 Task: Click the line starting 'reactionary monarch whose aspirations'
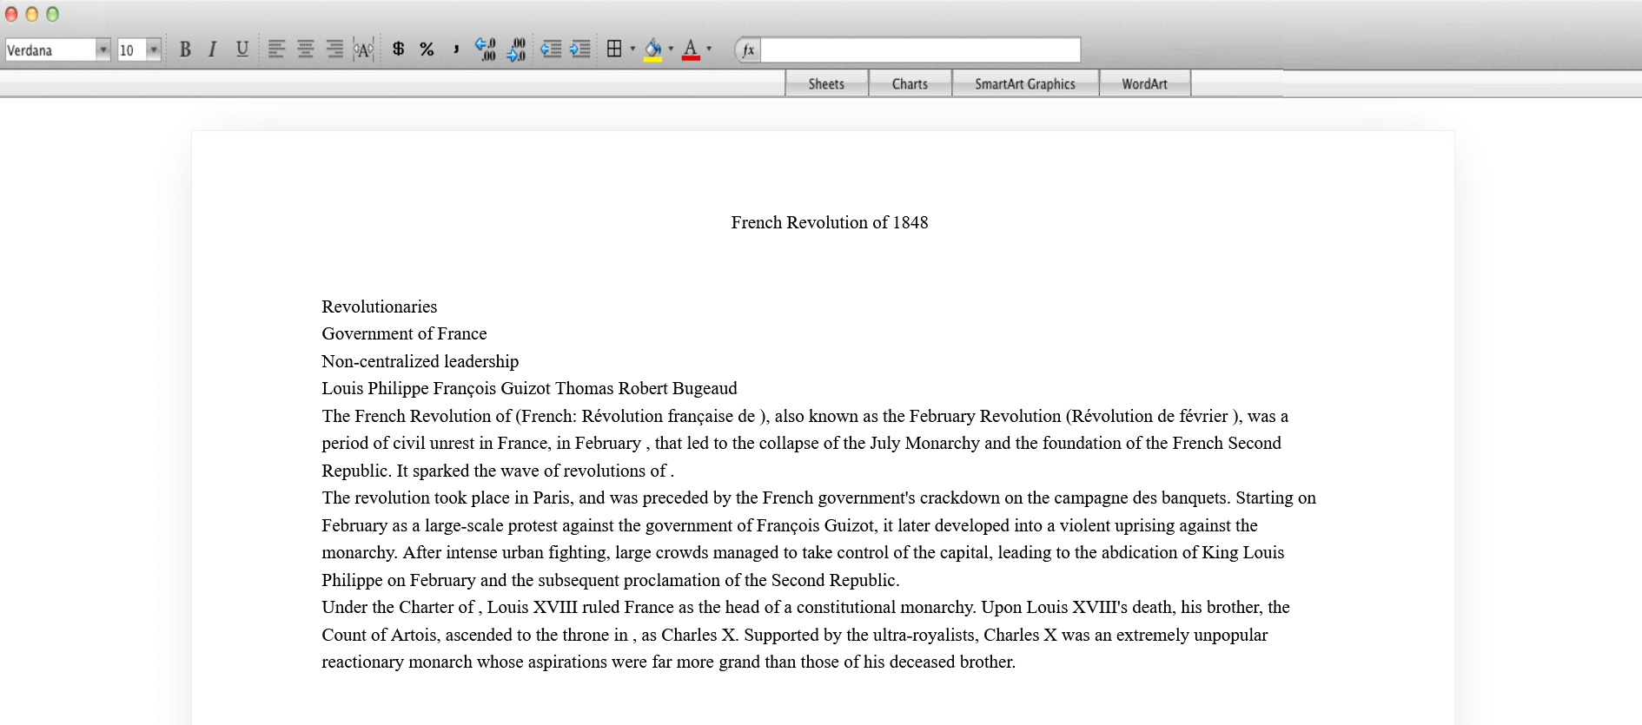point(669,662)
